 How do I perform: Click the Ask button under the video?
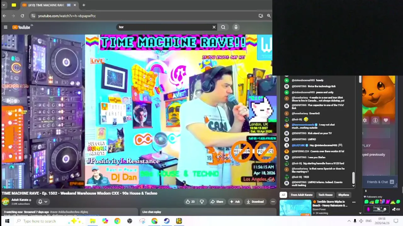235,202
